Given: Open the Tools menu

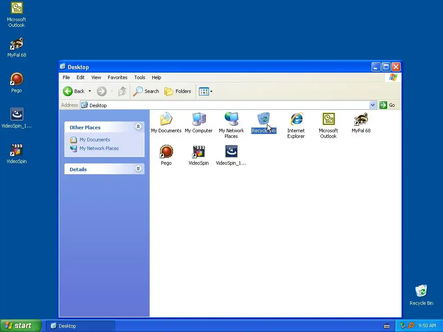Looking at the screenshot, I should (140, 77).
